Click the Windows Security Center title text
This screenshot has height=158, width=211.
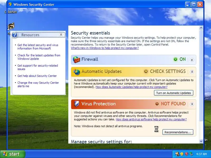34,4
